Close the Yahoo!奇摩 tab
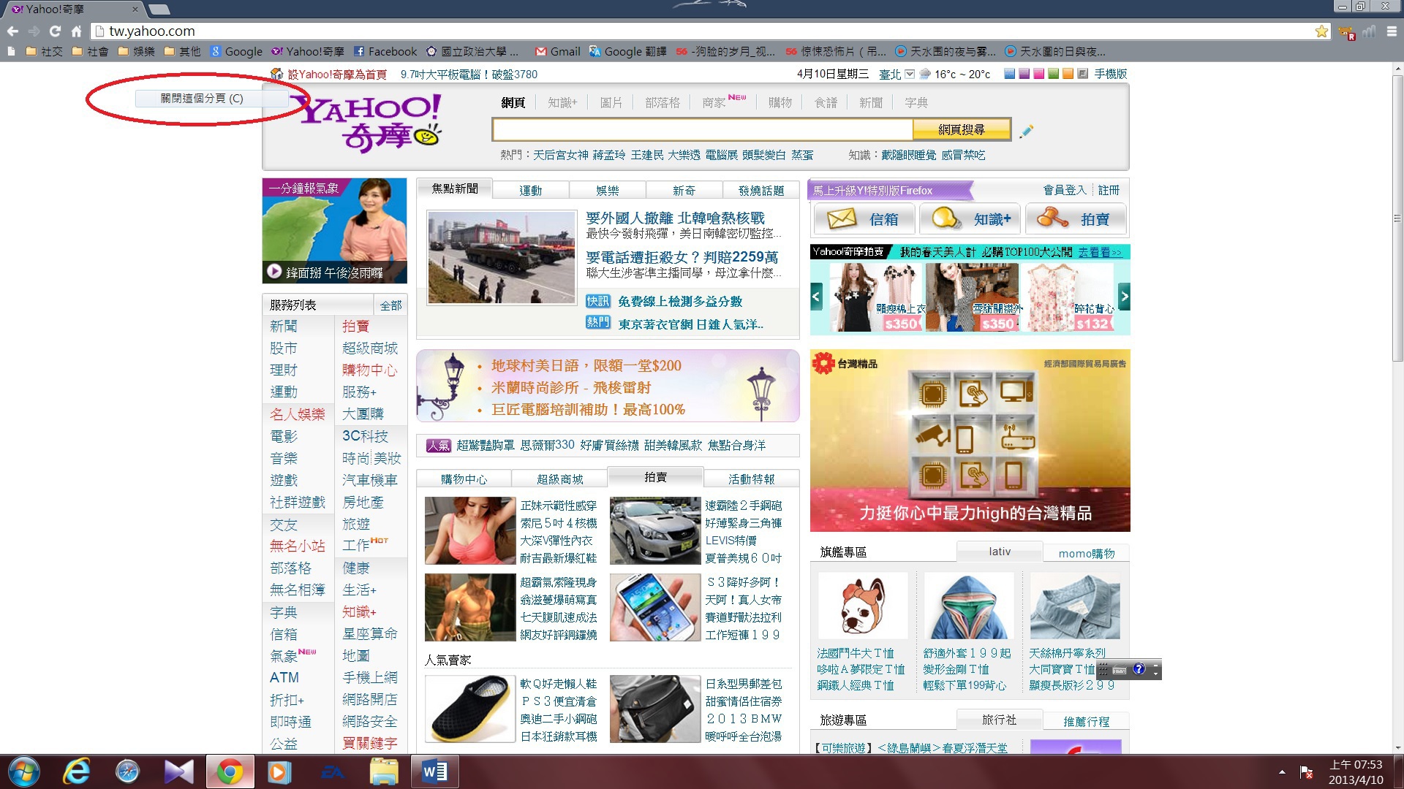The height and width of the screenshot is (789, 1404). point(135,9)
